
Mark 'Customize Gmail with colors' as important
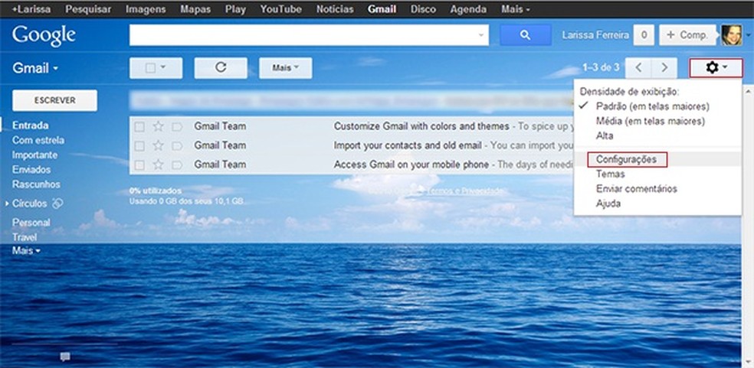pos(177,127)
